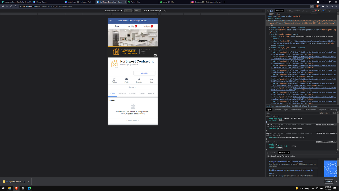
Task: Open New preview feature: CSS Overview panel link
Action: [286, 162]
